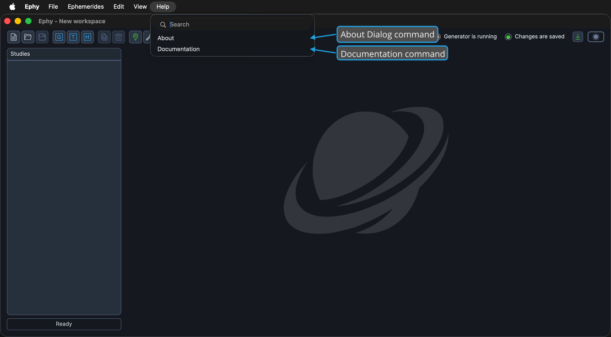Click the green download arrow icon
611x337 pixels.
pos(578,37)
